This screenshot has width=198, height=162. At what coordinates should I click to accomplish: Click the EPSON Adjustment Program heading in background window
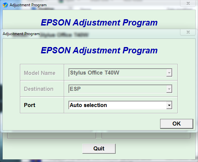[99, 23]
